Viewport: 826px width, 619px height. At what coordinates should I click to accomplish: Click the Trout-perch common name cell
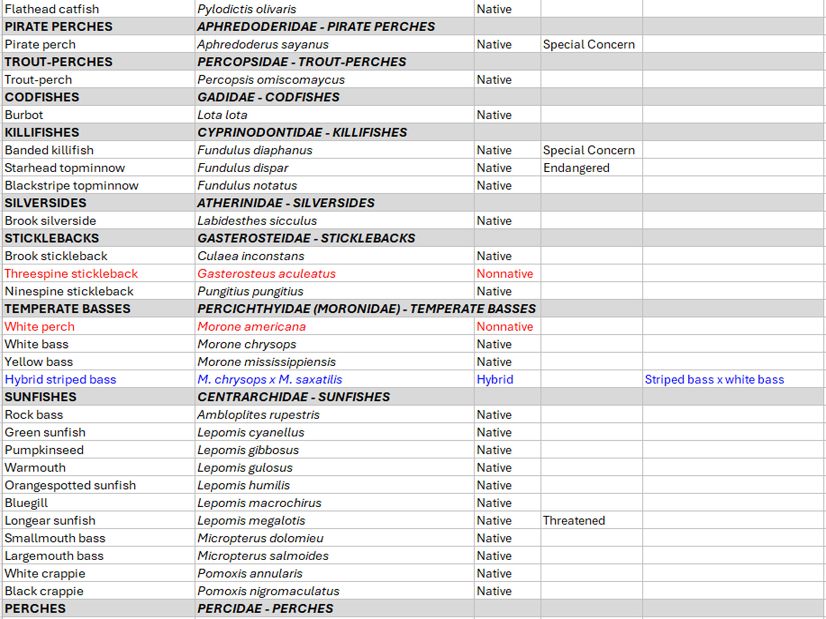pos(38,79)
